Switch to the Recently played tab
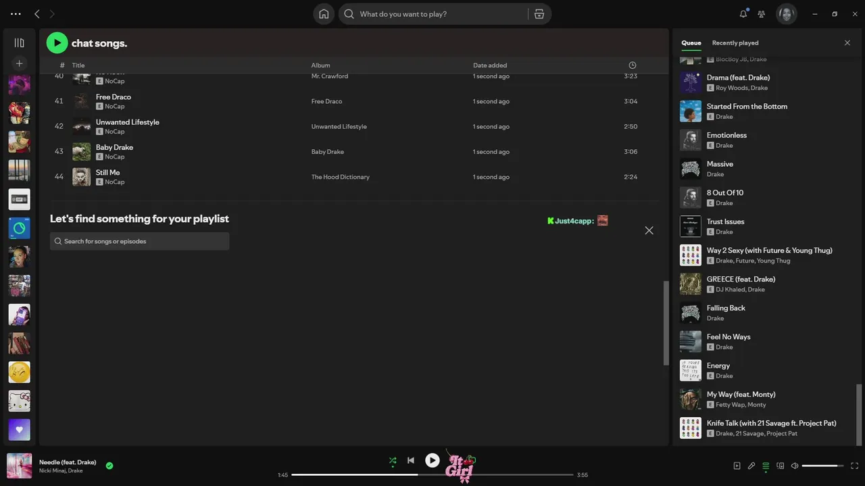 pyautogui.click(x=735, y=43)
